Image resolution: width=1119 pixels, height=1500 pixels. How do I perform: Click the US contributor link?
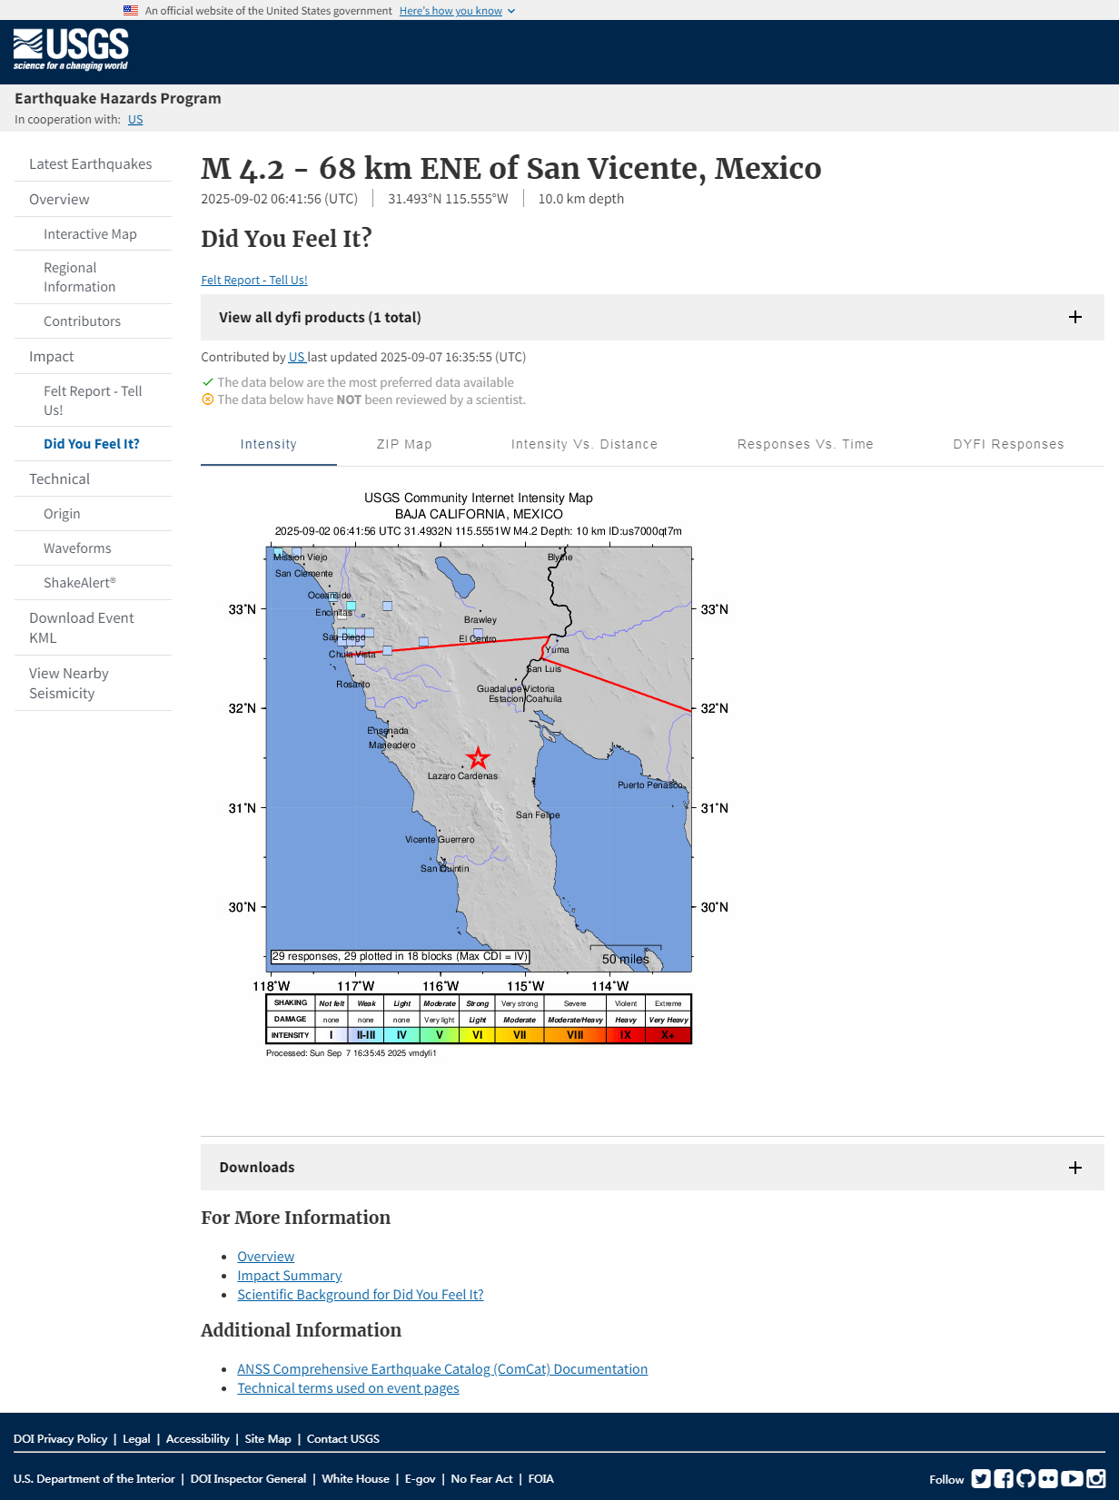pyautogui.click(x=296, y=358)
